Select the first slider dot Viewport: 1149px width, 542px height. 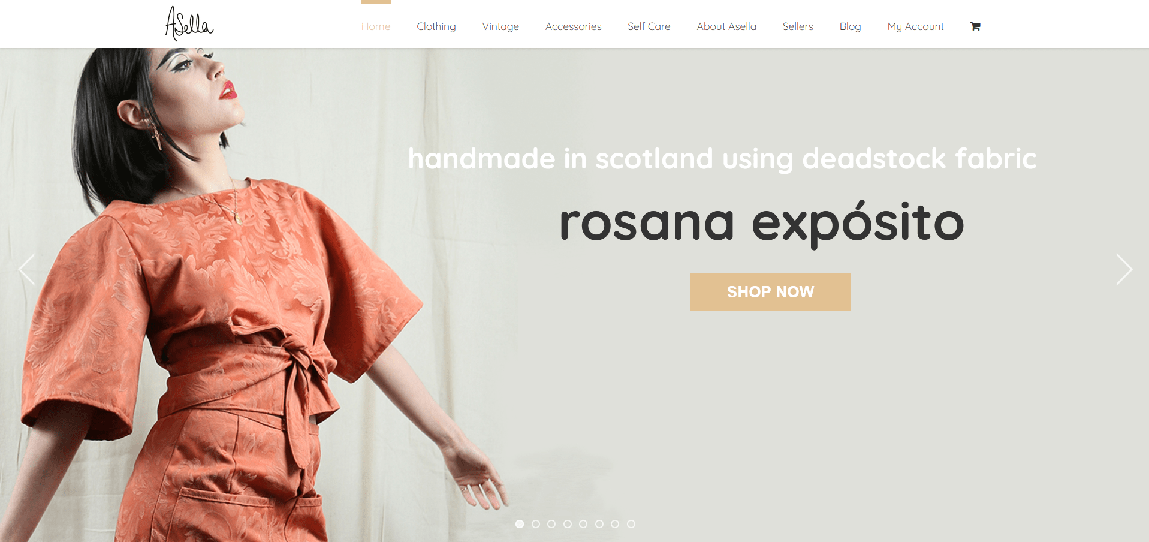[x=520, y=524]
